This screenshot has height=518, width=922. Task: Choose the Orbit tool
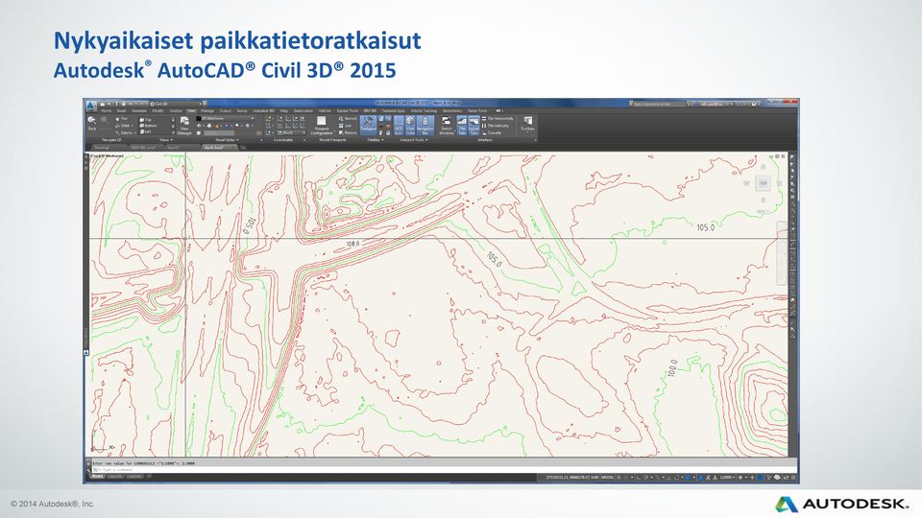tap(124, 126)
